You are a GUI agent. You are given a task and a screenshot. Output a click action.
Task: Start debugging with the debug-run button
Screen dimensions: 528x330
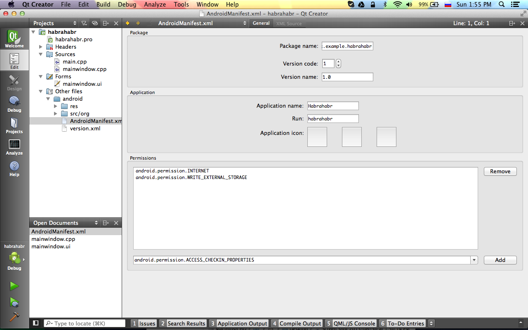14,302
